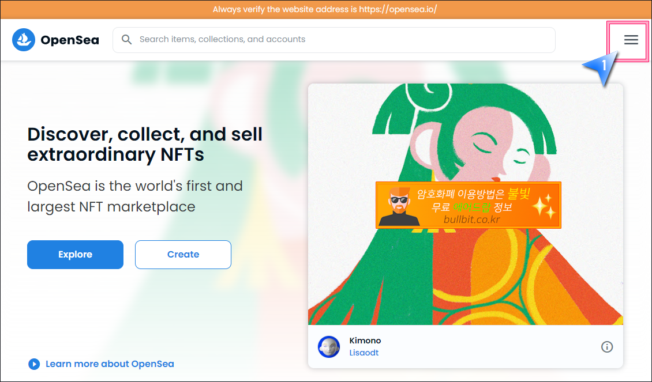Image resolution: width=652 pixels, height=382 pixels.
Task: Click the play icon beside Learn more
Action: coord(33,364)
